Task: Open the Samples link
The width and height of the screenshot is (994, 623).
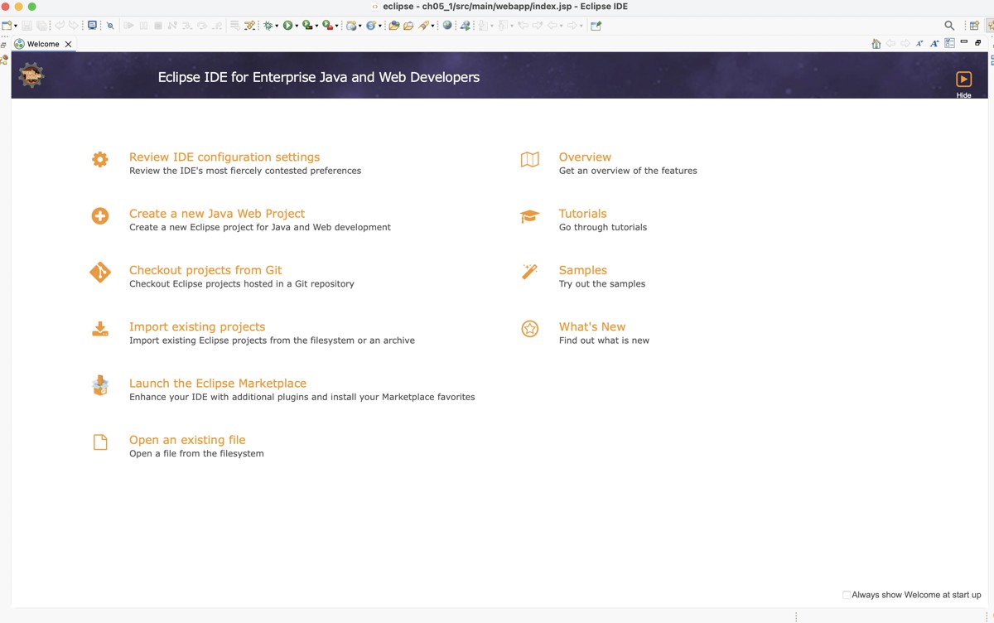Action: pyautogui.click(x=583, y=270)
